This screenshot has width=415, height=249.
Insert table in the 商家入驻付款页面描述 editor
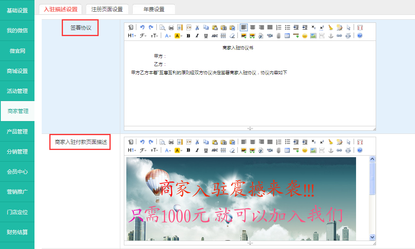[287, 150]
